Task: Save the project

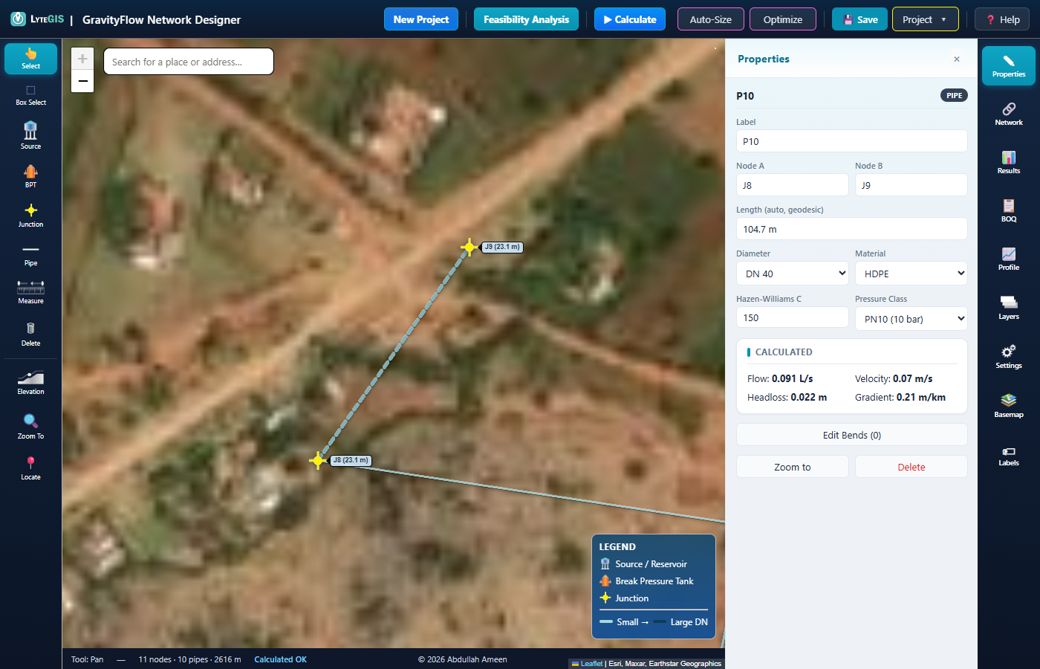Action: (859, 19)
